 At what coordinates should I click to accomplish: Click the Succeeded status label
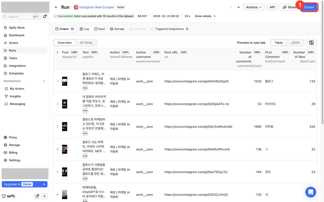66,16
